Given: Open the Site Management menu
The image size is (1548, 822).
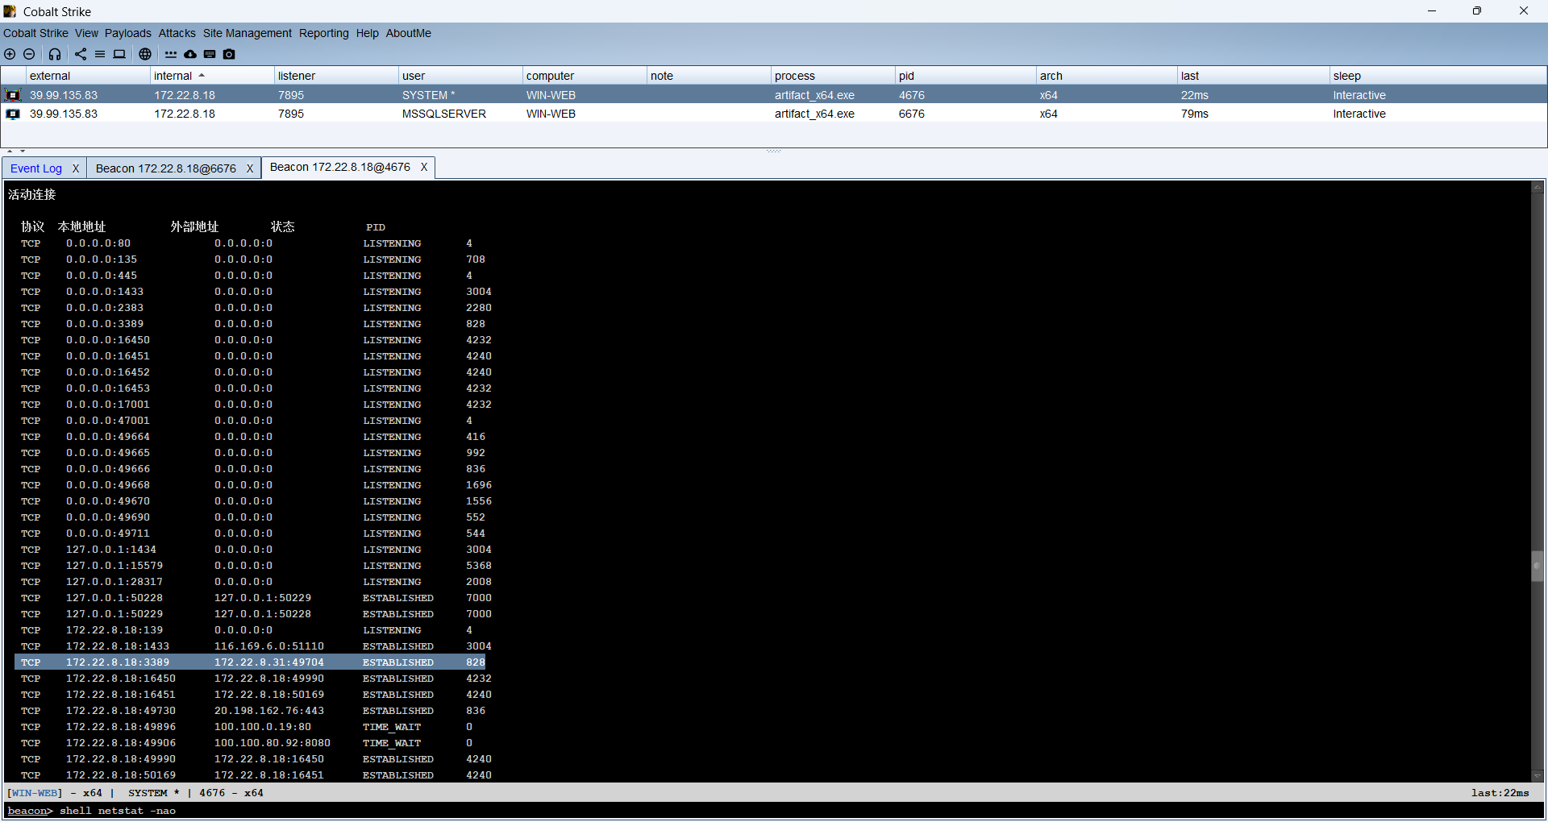Looking at the screenshot, I should [x=248, y=33].
